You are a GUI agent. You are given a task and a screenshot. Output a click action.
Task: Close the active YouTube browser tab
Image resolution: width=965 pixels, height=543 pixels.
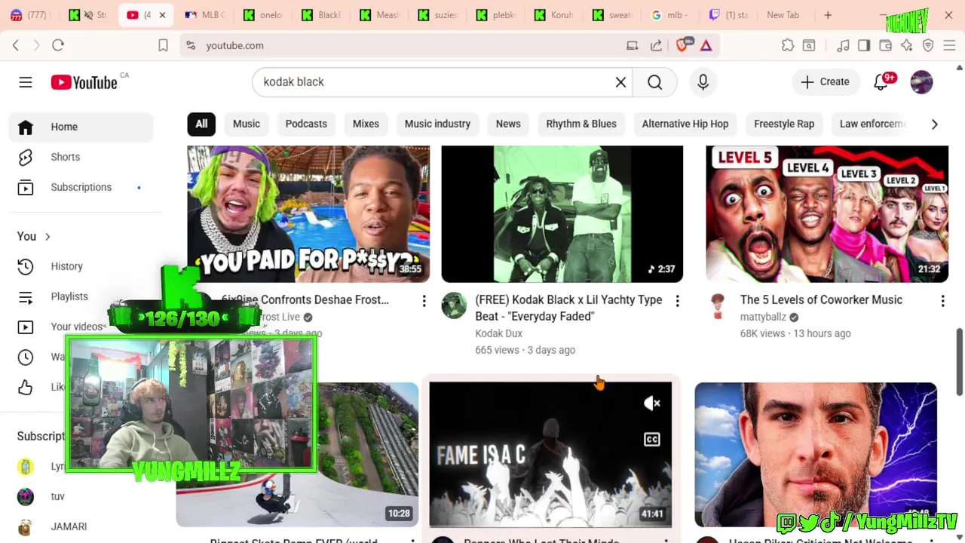(162, 15)
